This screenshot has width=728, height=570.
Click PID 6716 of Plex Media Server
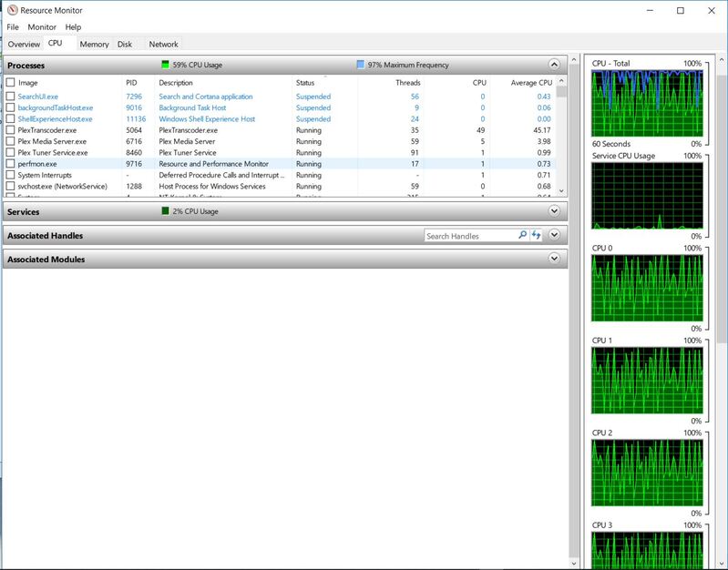pyautogui.click(x=134, y=141)
